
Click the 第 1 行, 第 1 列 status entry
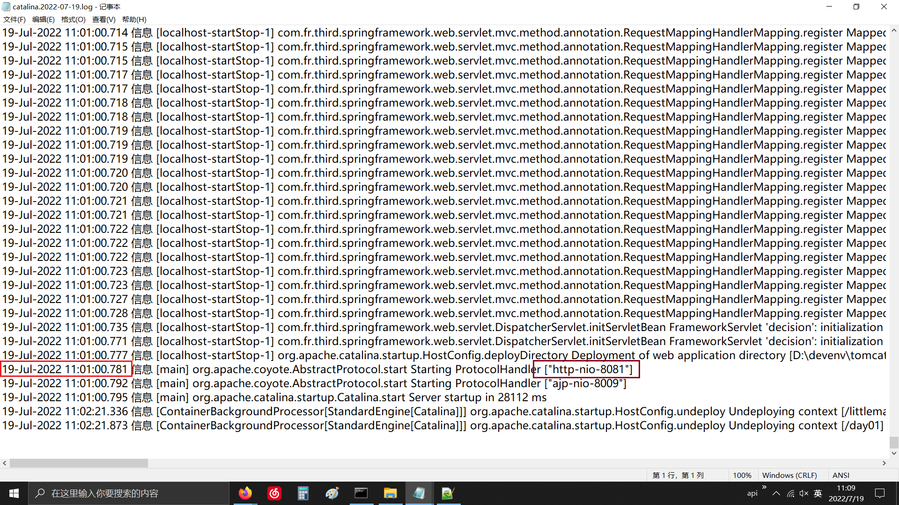coord(678,475)
